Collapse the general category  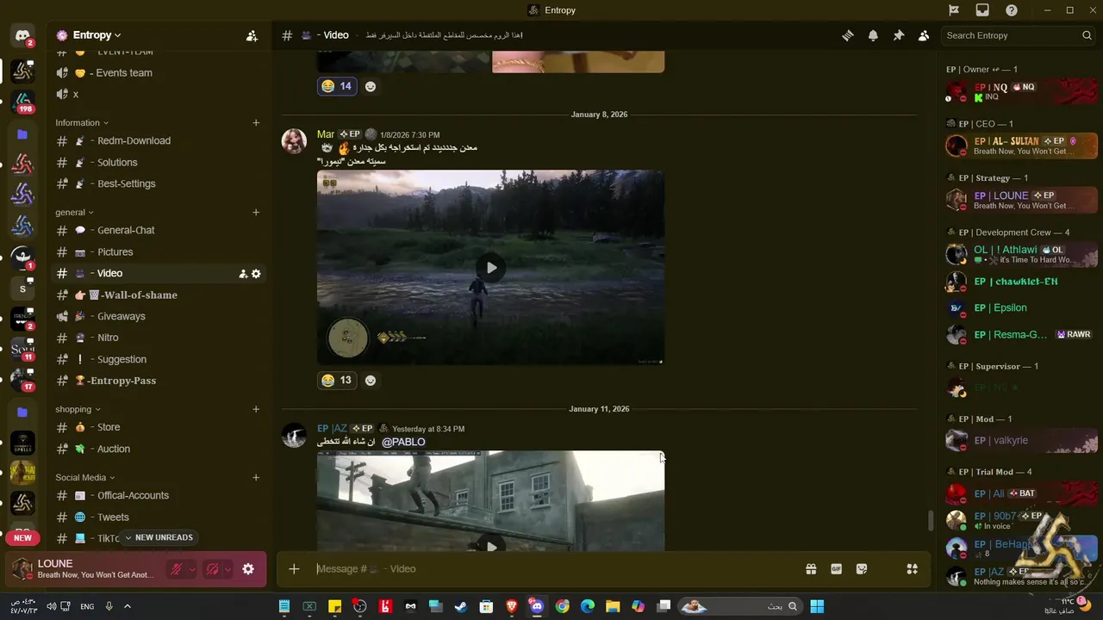click(74, 213)
